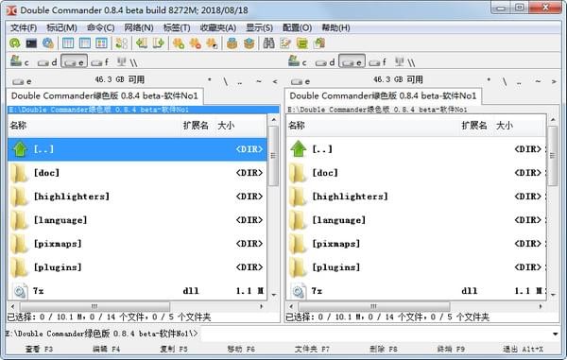Screen dimensions: 567x360
Task: Select drive f in right panel
Action: 378,62
